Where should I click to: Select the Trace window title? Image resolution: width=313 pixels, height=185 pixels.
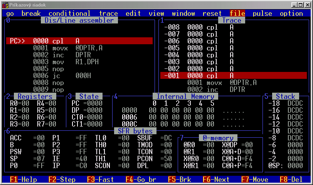click(232, 20)
